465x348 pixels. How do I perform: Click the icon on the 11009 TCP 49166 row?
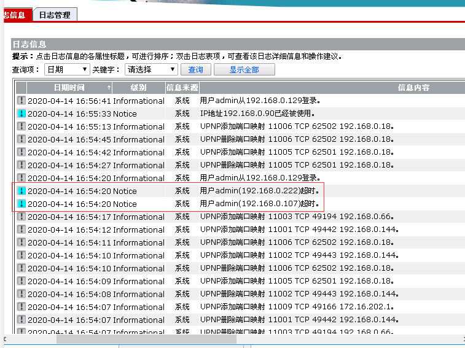coord(21,307)
